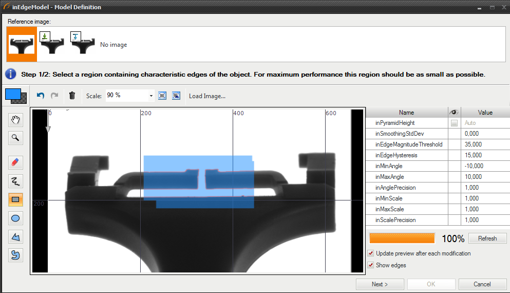The image size is (510, 293).
Task: Select the Polygon region tool
Action: (16, 236)
